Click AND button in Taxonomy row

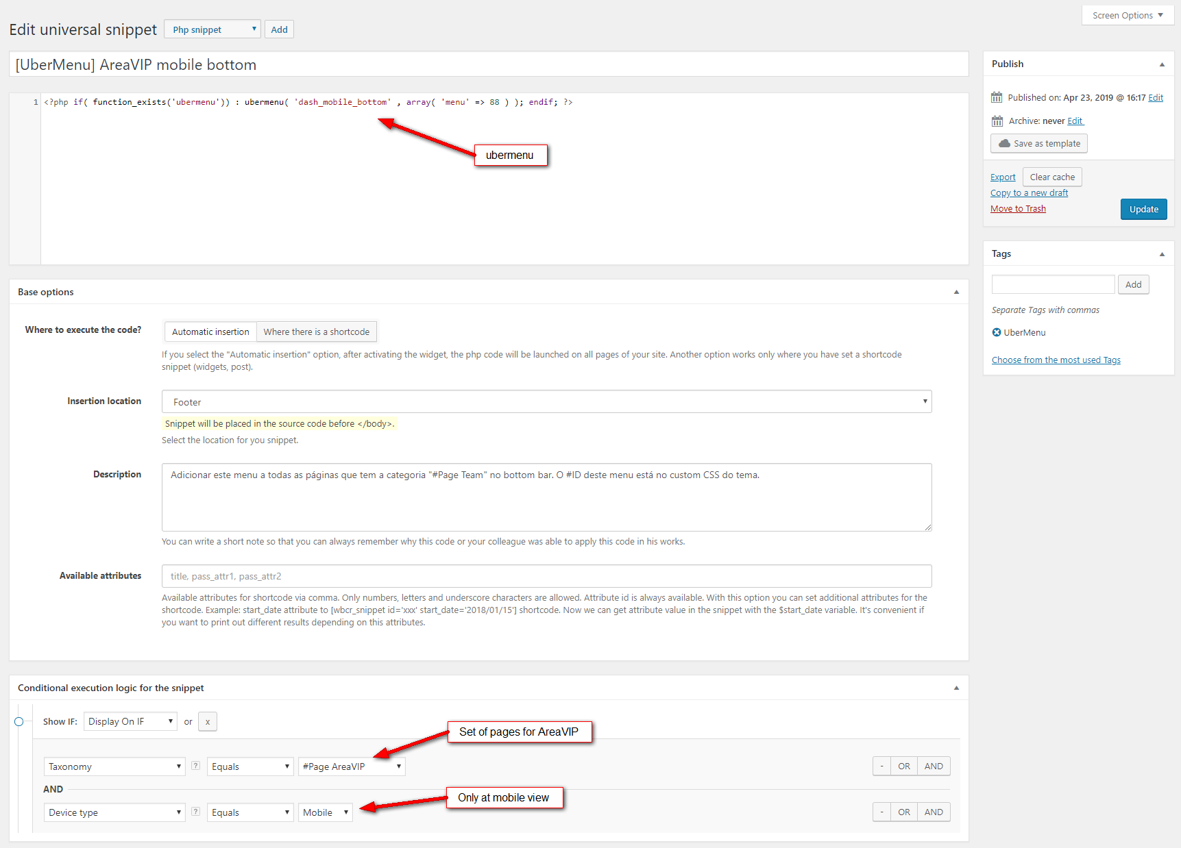click(934, 766)
